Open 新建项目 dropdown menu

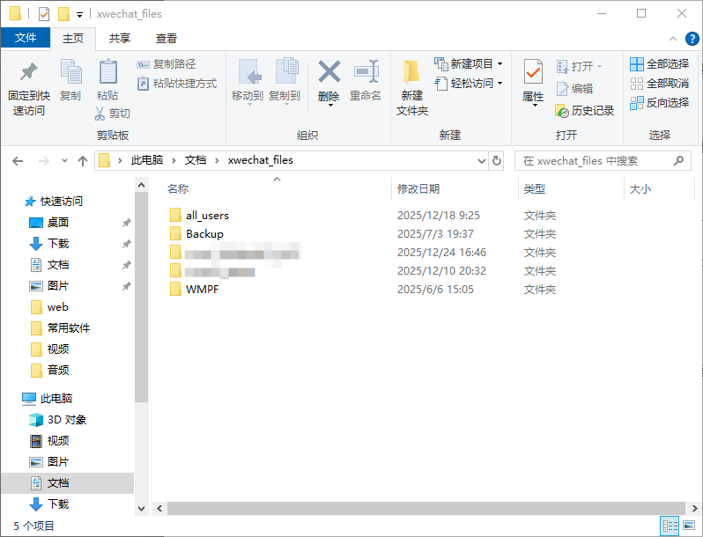499,64
